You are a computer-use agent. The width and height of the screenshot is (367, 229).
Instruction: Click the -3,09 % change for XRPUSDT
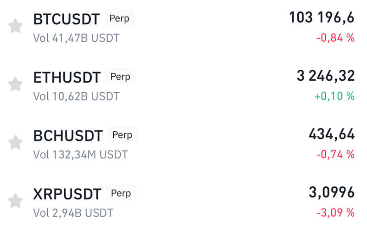tap(335, 213)
